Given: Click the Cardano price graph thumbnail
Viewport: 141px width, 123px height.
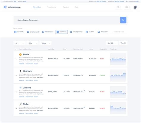Looking at the screenshot, I should [x=118, y=92].
